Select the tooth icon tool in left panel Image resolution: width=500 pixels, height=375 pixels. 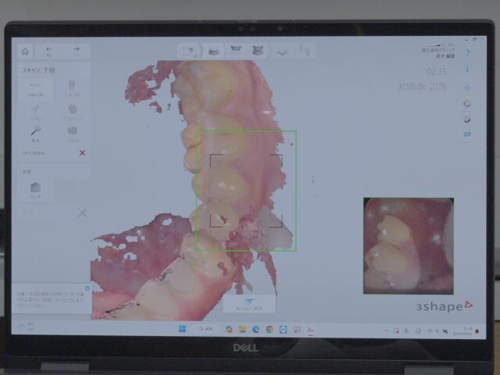coord(72,88)
